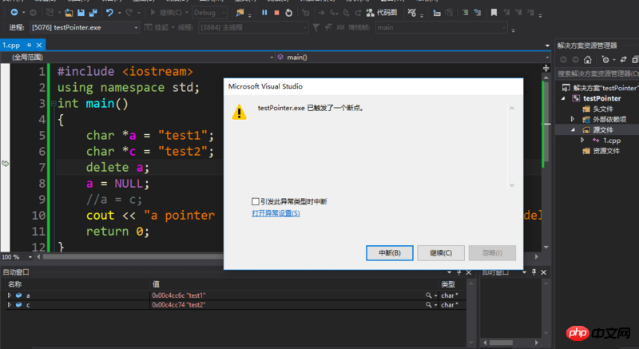The width and height of the screenshot is (639, 349).
Task: Expand variable a in autos window
Action: (10, 295)
